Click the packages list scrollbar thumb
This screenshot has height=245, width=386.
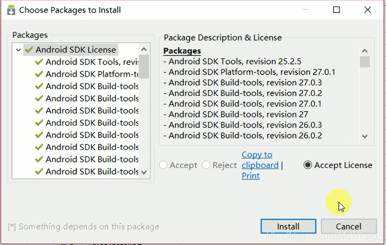(144, 66)
